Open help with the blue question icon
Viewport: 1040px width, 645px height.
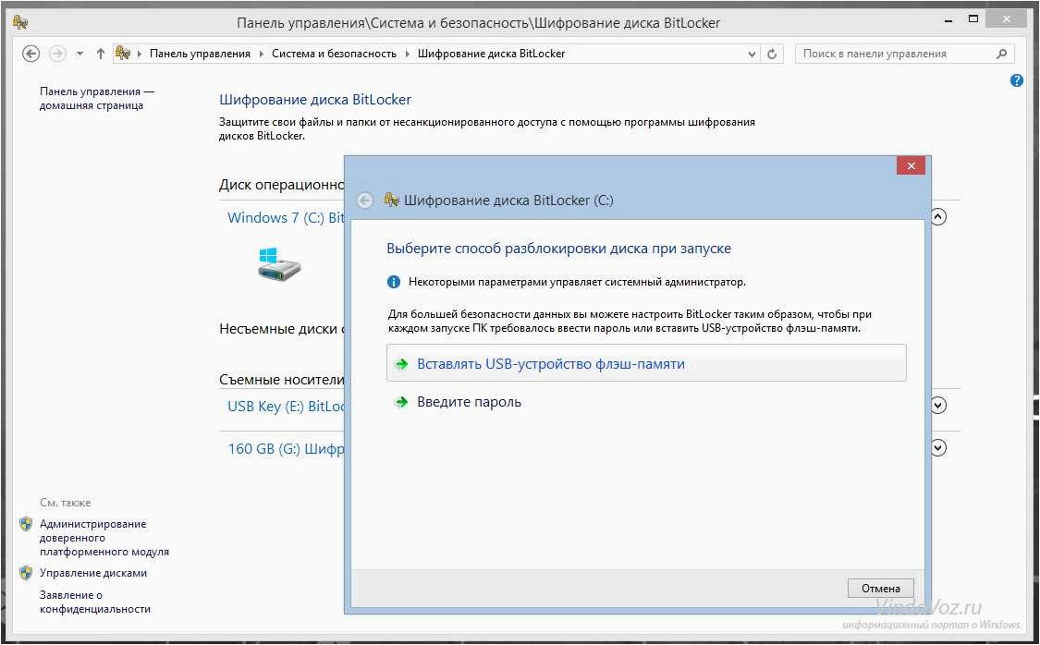[1017, 81]
